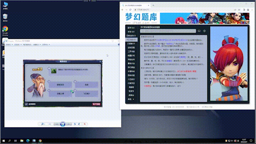The height and width of the screenshot is (144, 256).
Task: Open the notification center icon
Action: (x=251, y=141)
